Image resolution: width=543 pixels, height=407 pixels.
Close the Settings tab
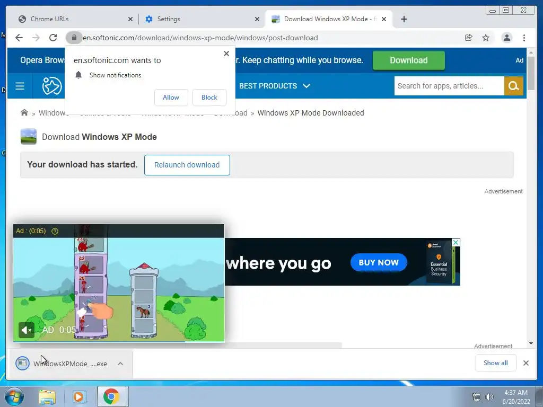click(x=257, y=19)
